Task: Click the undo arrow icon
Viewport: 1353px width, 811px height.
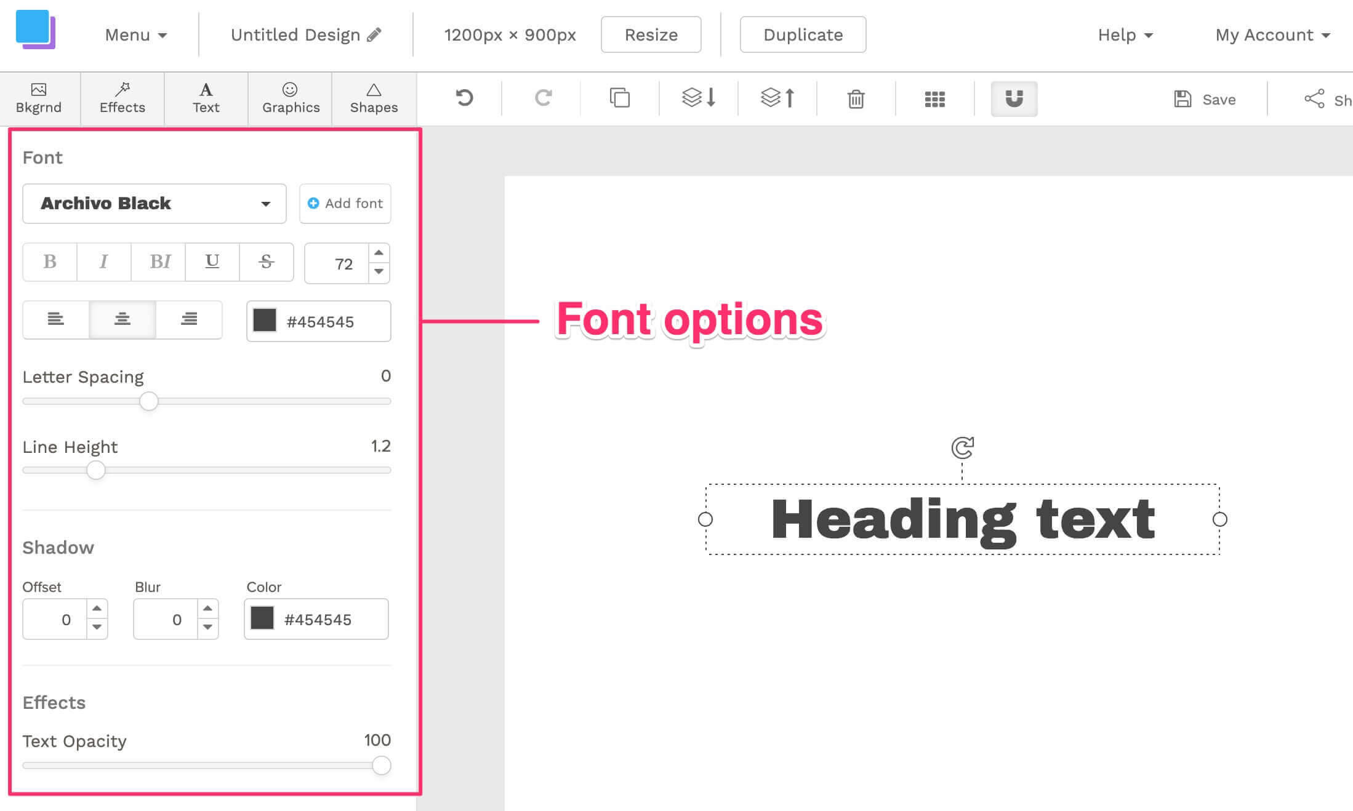Action: pyautogui.click(x=464, y=98)
